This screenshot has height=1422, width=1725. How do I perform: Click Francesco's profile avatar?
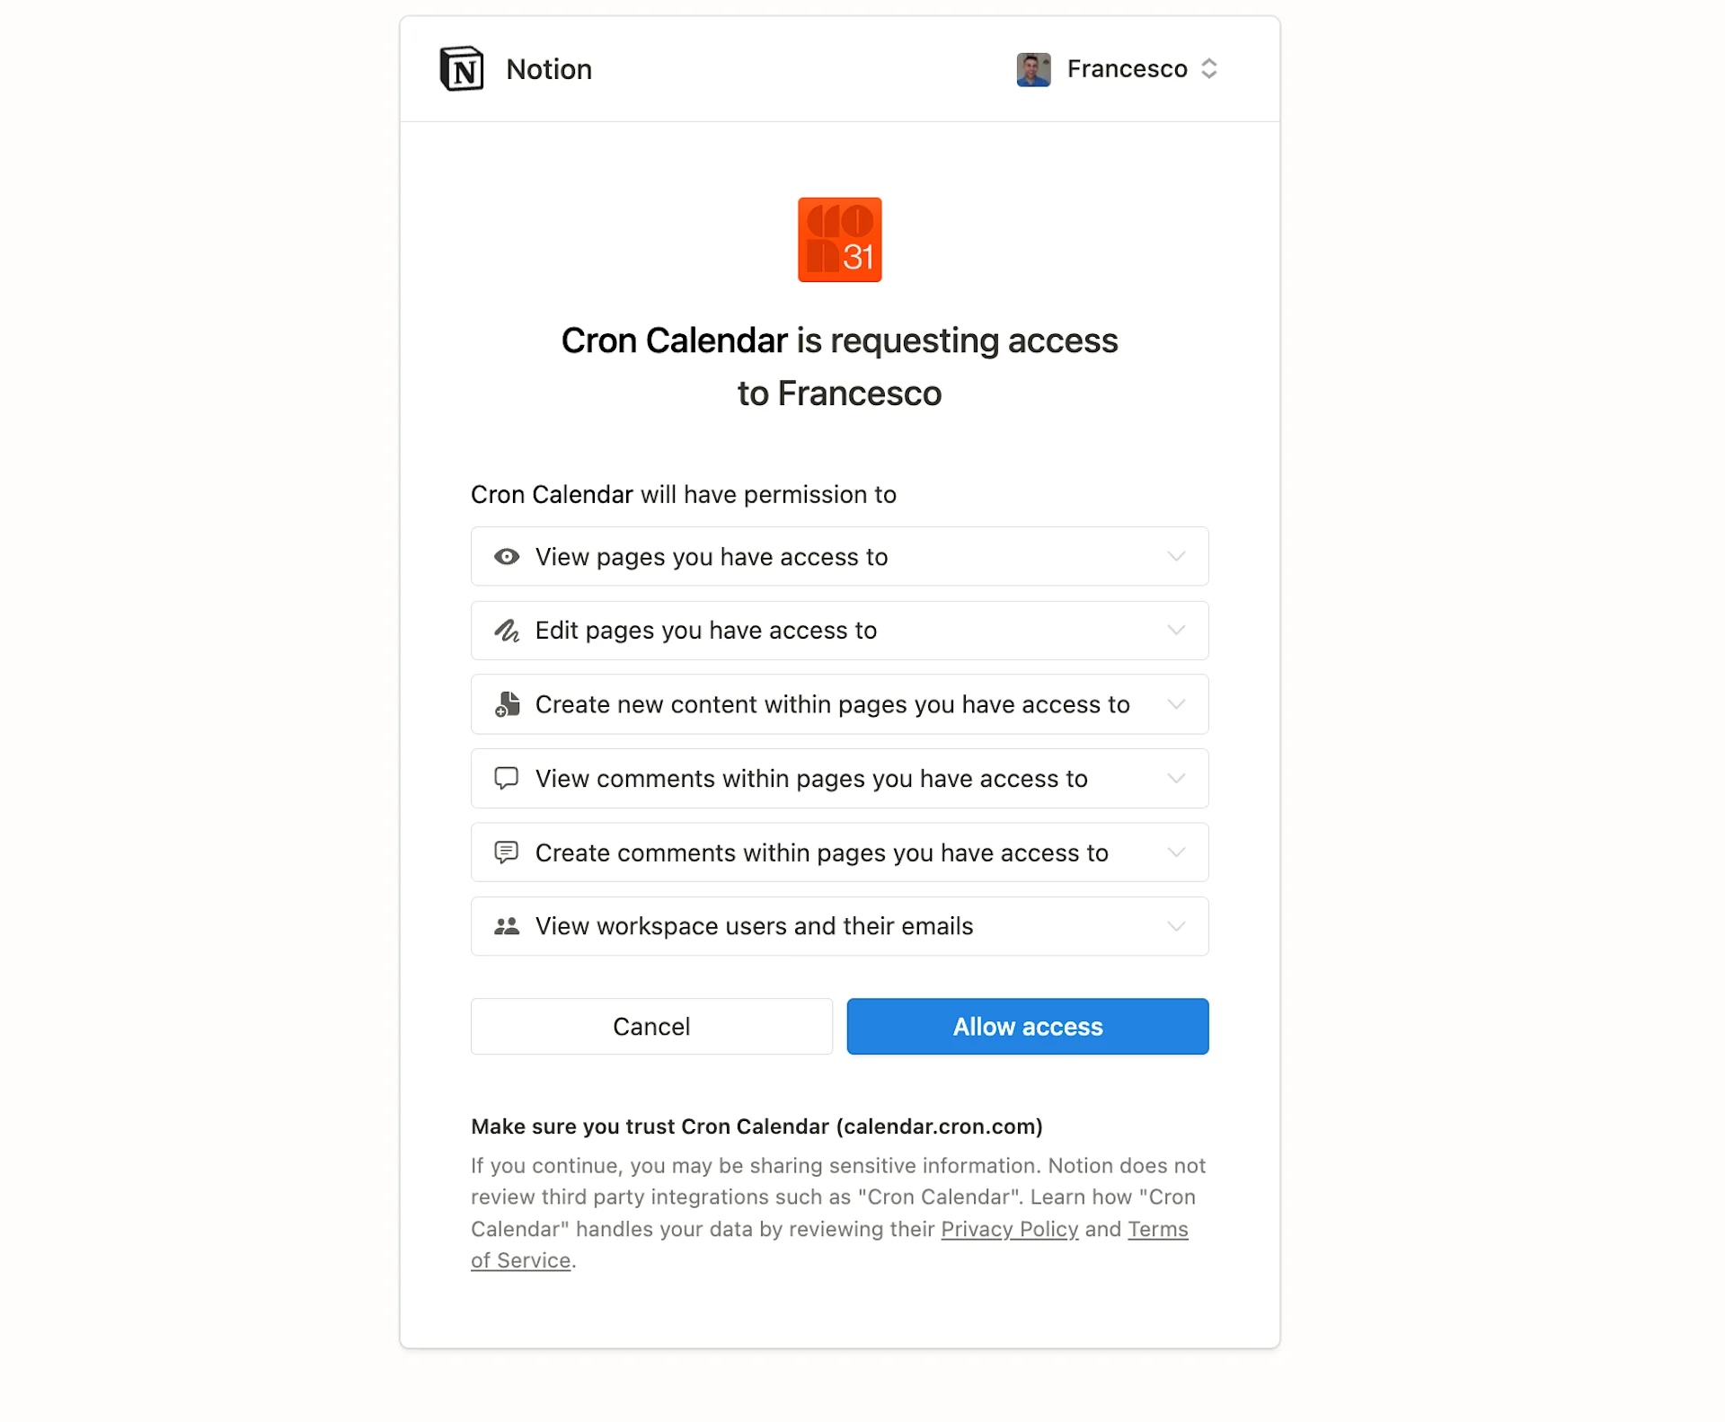click(x=1034, y=69)
